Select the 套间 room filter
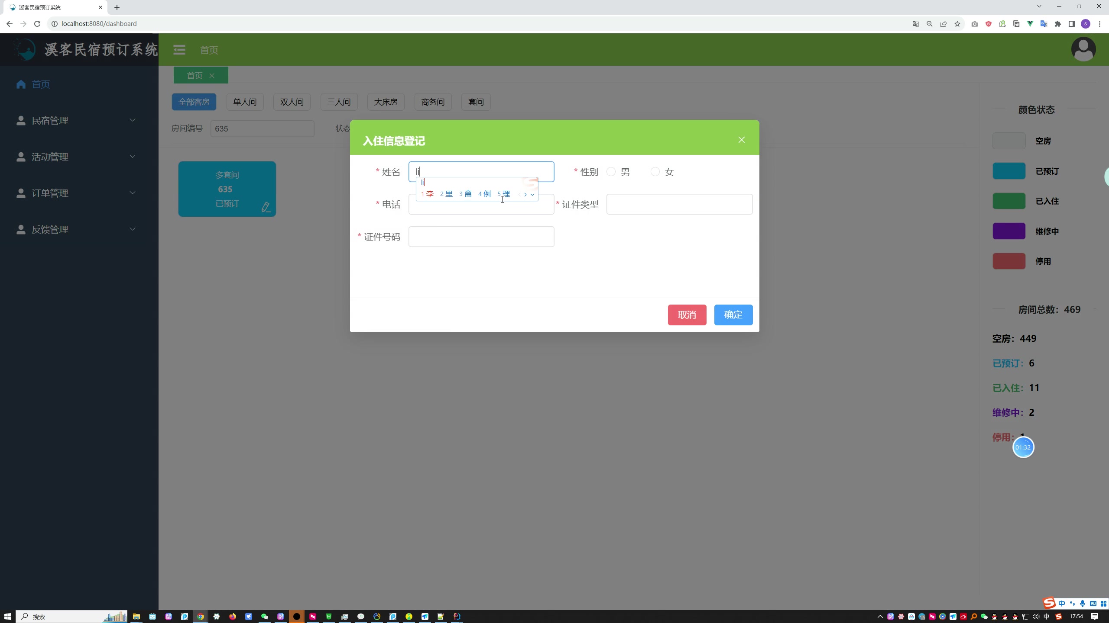 pos(476,102)
